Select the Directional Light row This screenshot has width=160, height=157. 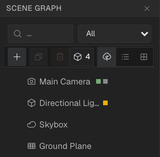(x=80, y=103)
